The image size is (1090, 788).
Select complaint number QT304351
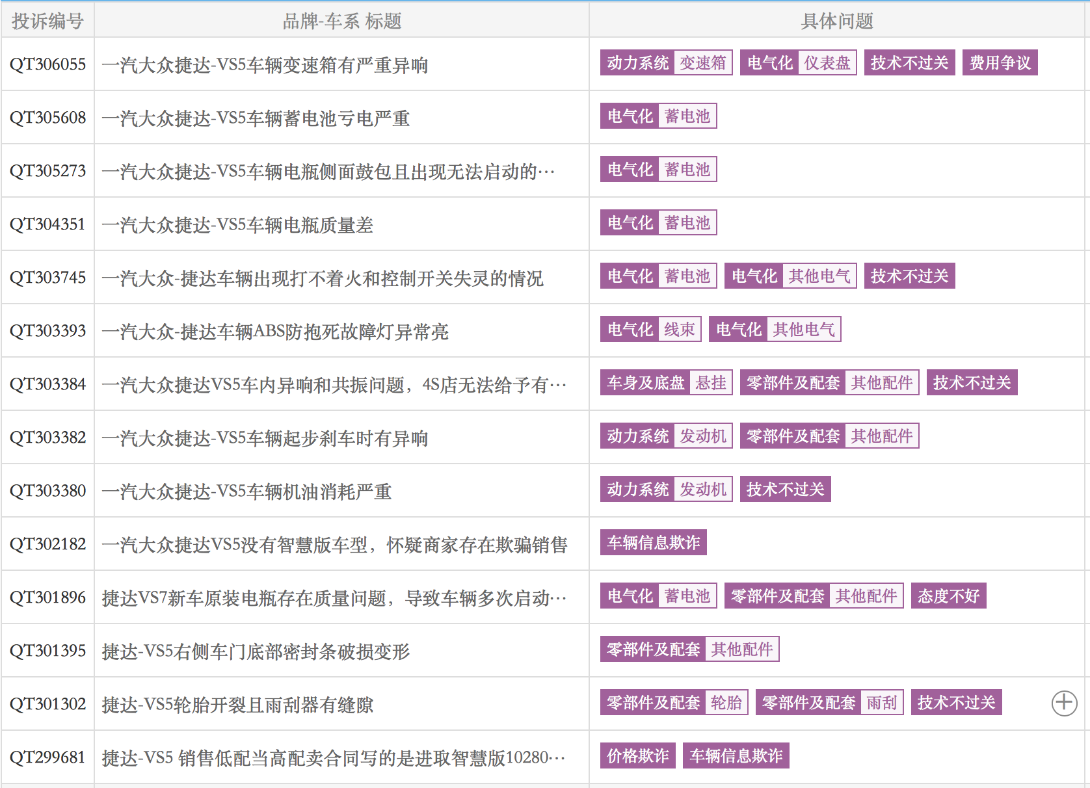[x=47, y=224]
